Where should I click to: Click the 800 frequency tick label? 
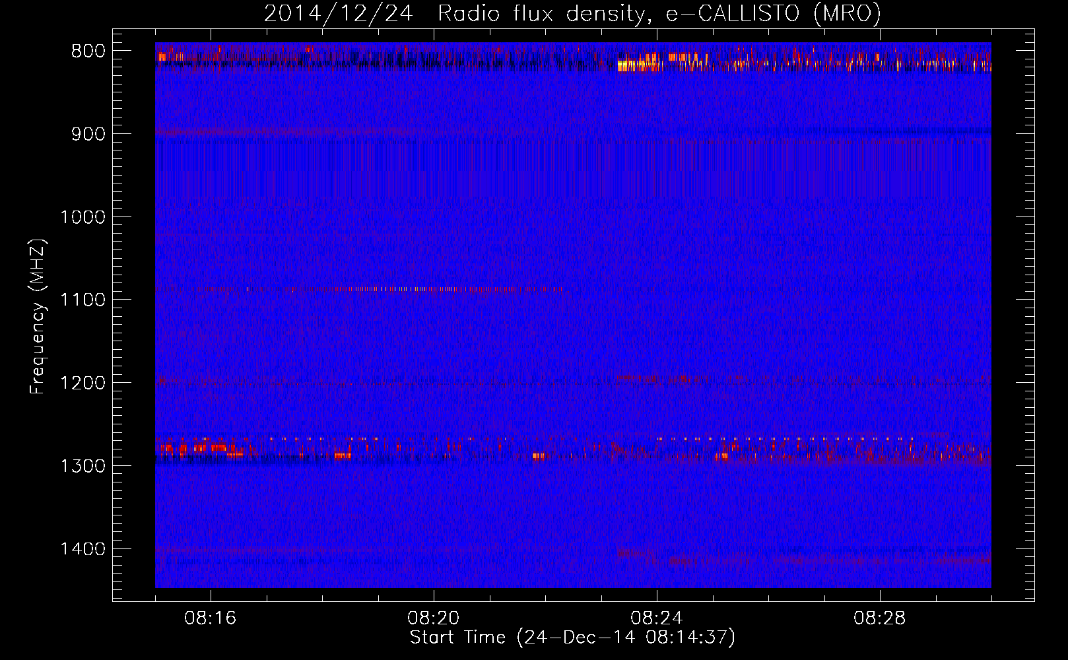click(x=88, y=51)
